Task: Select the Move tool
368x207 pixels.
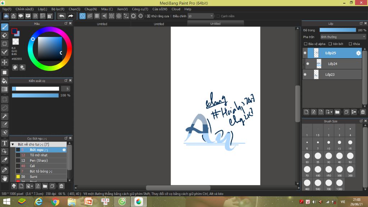Action: tap(5, 62)
